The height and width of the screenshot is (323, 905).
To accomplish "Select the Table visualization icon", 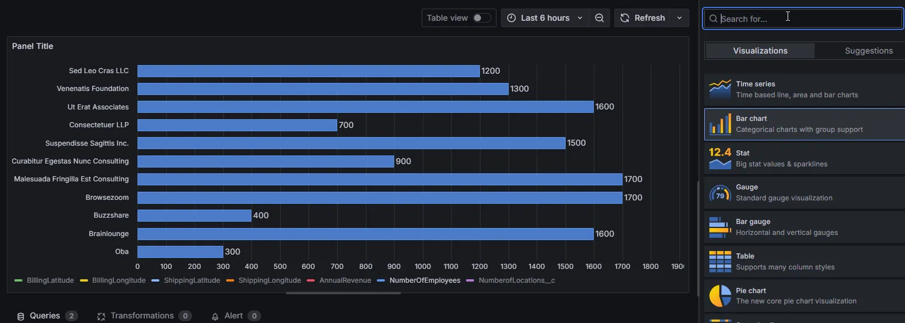I will click(x=720, y=262).
